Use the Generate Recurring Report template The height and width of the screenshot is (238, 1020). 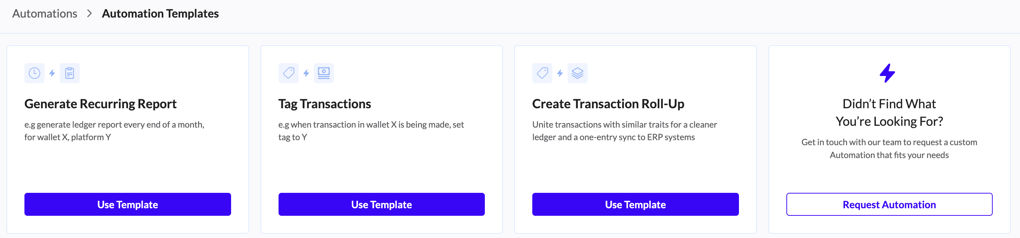point(128,204)
